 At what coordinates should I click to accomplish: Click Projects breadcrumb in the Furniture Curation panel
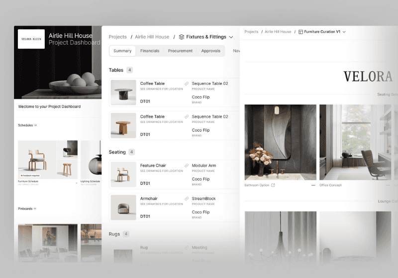[251, 32]
